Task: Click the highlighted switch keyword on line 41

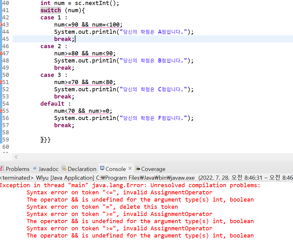Action: [51, 10]
